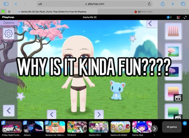The width and height of the screenshot is (189, 138).
Task: Switch to the Gacha life 3D tab
Action: click(52, 12)
